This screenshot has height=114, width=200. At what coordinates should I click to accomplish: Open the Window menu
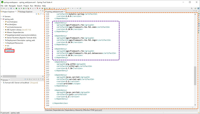pos(38,6)
